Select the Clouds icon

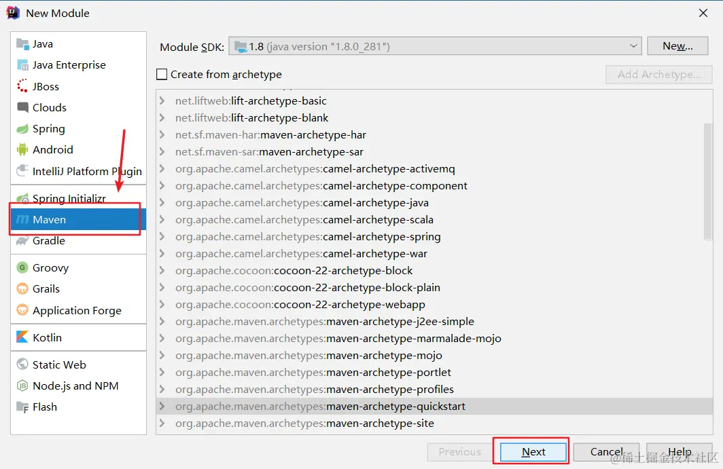(22, 107)
